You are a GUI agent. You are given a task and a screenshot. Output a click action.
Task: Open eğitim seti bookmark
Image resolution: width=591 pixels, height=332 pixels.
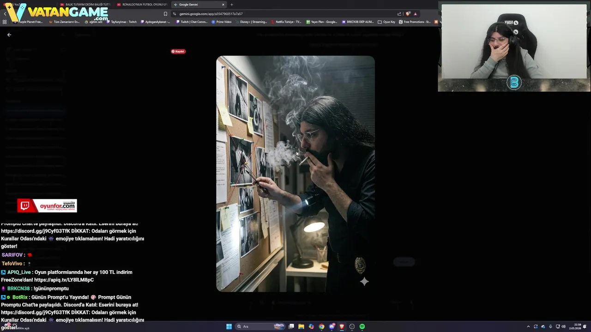[94, 22]
